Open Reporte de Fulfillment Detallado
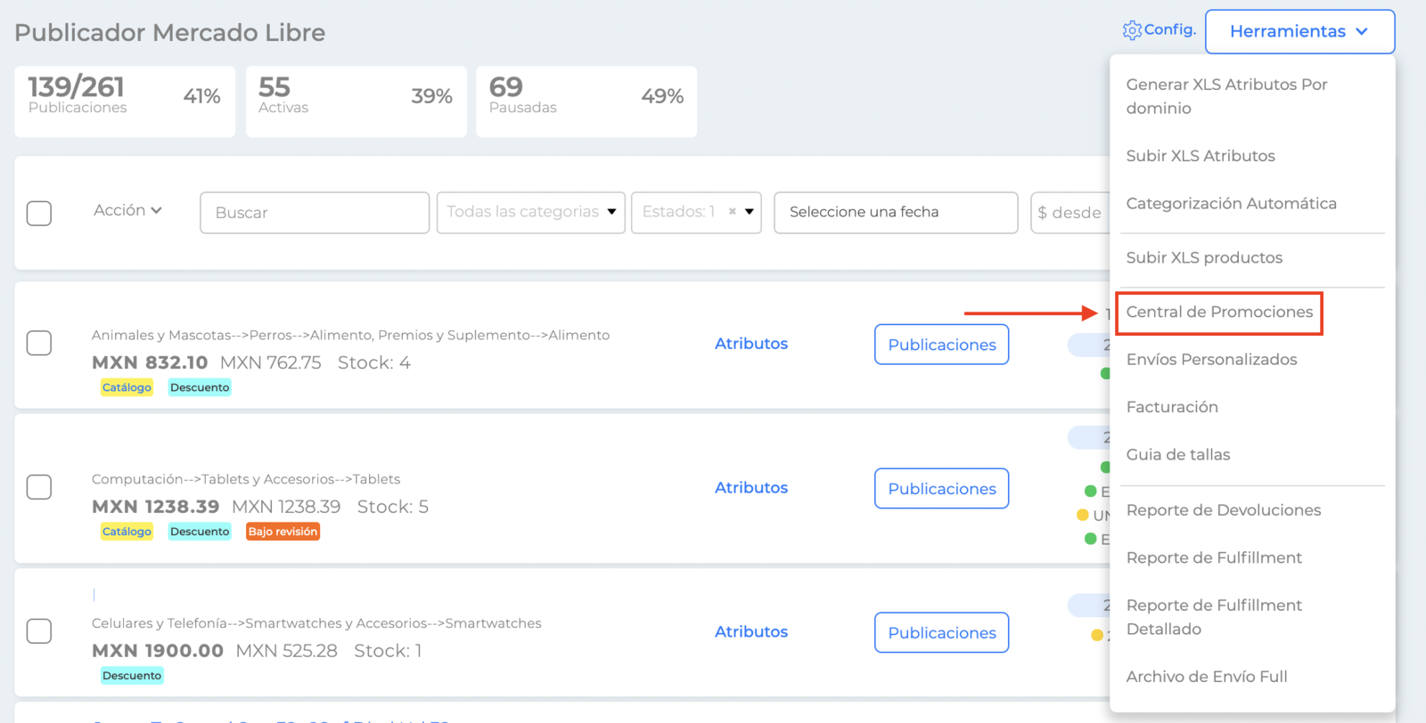The width and height of the screenshot is (1426, 723). click(1214, 617)
